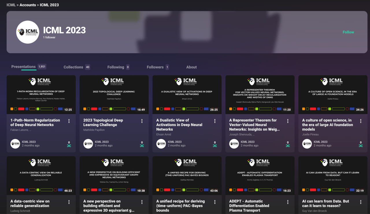Open the title link "AI can learn from Data"
Image resolution: width=370 pixels, height=214 pixels.
pos(325,203)
